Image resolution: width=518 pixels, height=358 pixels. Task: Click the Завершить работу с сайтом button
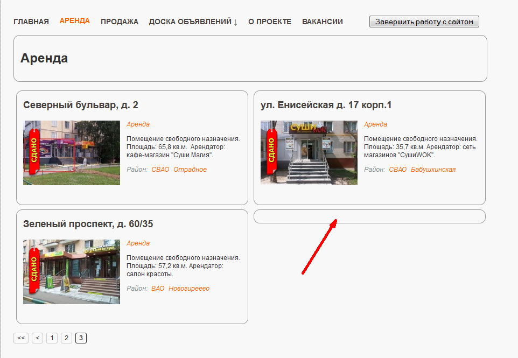point(424,22)
